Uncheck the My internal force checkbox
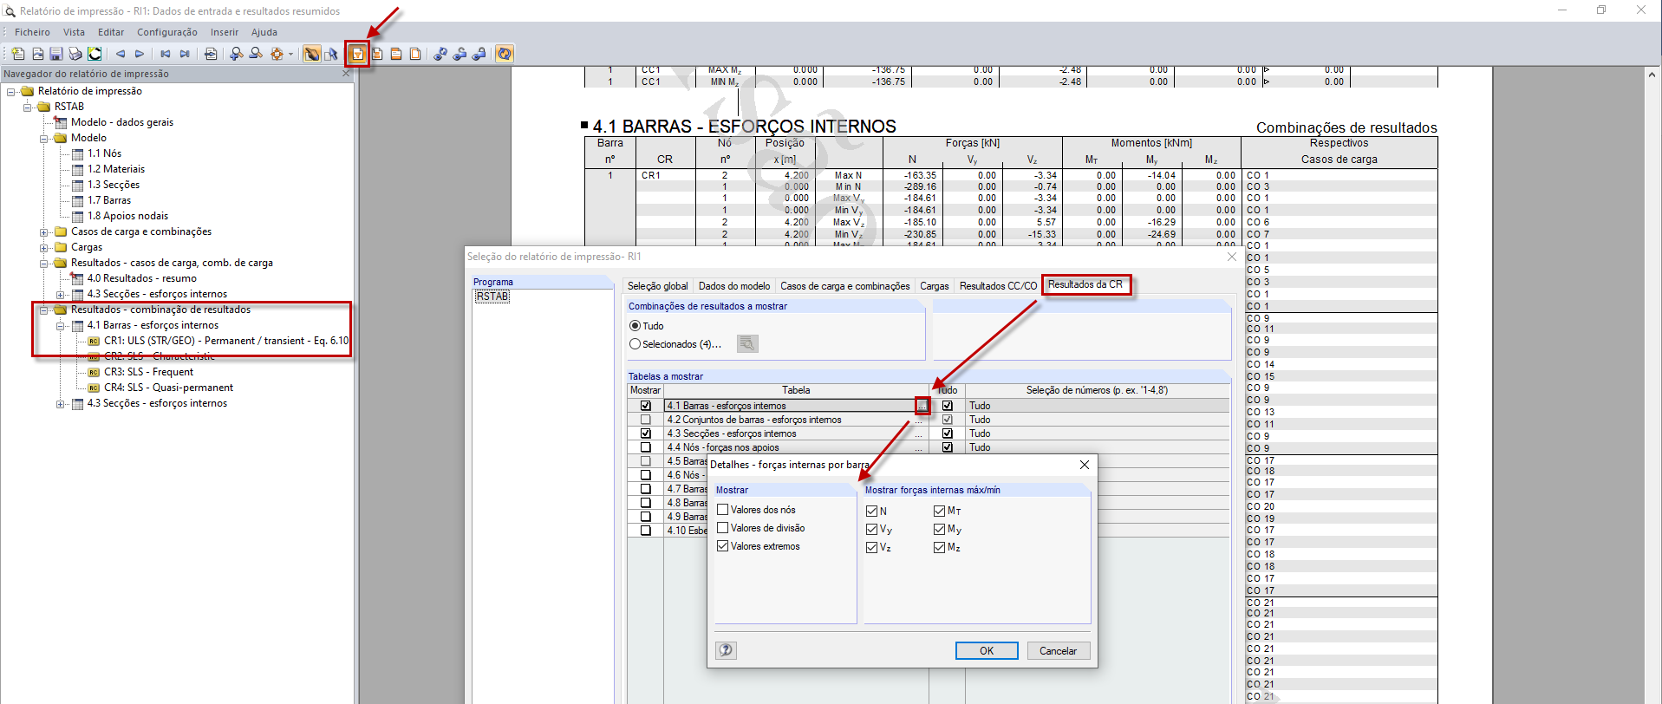The height and width of the screenshot is (704, 1662). coord(940,530)
